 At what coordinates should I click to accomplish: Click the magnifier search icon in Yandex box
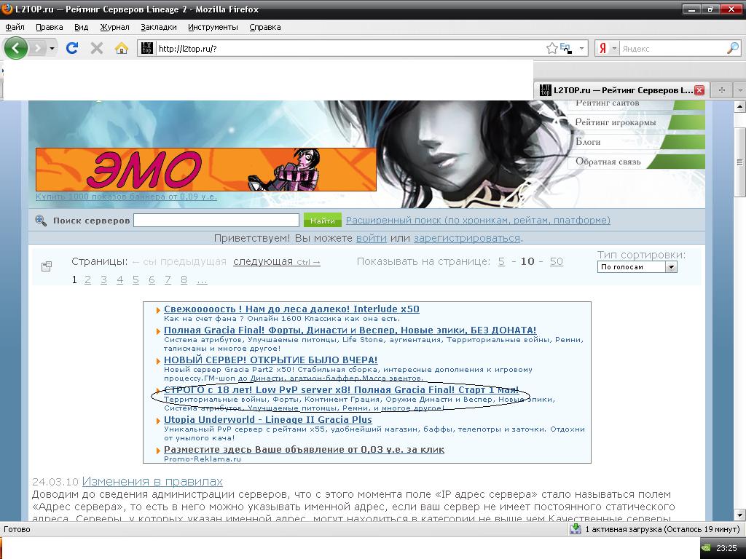(x=733, y=48)
